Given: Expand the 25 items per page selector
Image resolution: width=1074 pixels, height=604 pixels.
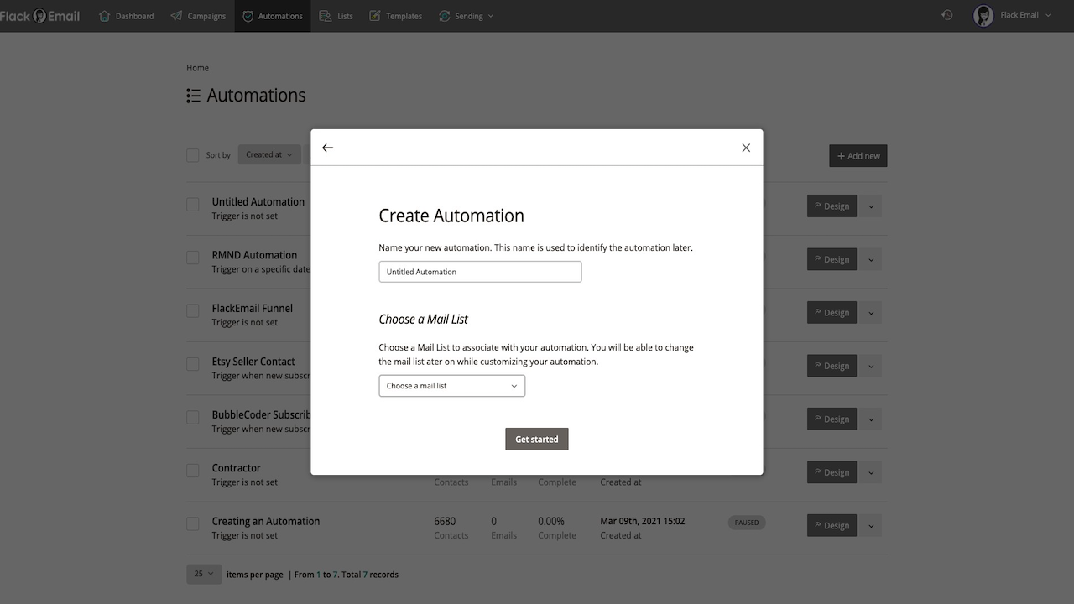Looking at the screenshot, I should pyautogui.click(x=204, y=574).
